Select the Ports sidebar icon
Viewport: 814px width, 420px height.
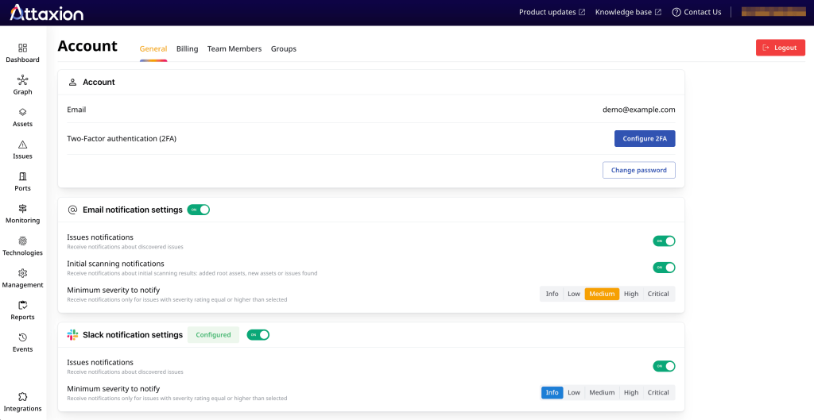[22, 177]
